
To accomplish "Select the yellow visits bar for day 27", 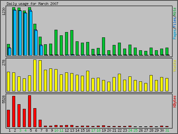I will coord(146,87).
